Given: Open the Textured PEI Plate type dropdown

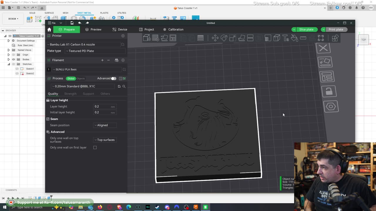Looking at the screenshot, I should coord(95,51).
